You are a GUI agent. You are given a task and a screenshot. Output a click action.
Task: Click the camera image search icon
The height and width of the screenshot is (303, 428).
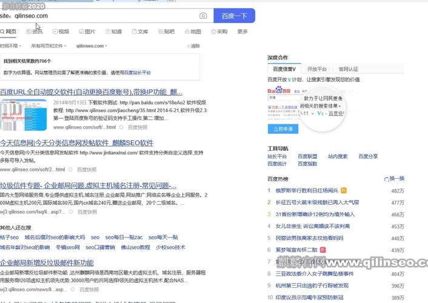click(x=203, y=16)
